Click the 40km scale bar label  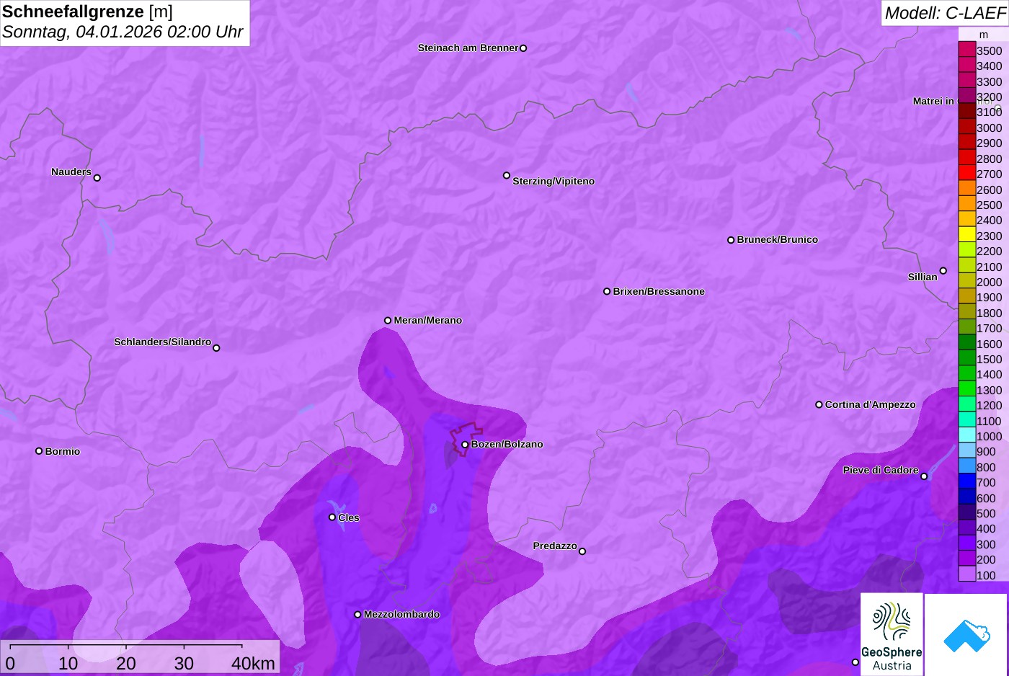pos(253,664)
